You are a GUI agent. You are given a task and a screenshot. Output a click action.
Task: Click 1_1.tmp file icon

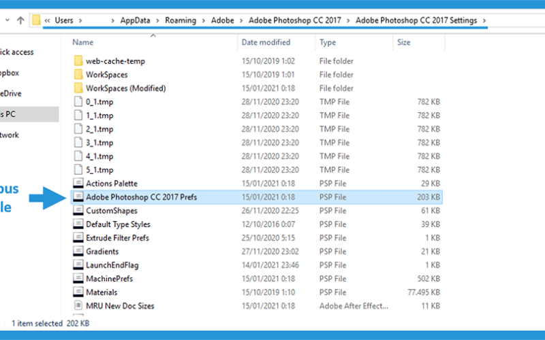[78, 115]
